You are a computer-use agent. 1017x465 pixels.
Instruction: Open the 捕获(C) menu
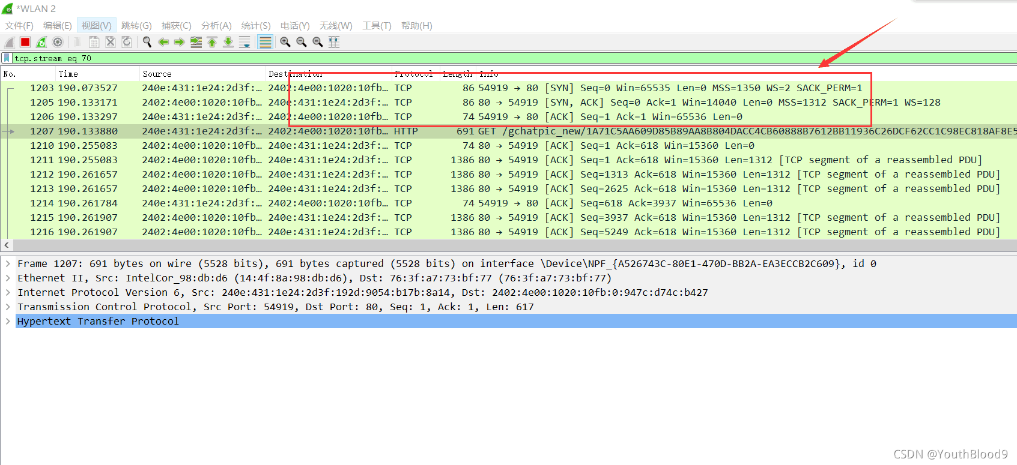pos(176,25)
